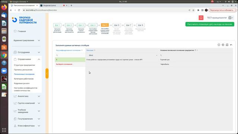Click Рассчитать плановую дату выхода на пенсию

click(x=210, y=24)
